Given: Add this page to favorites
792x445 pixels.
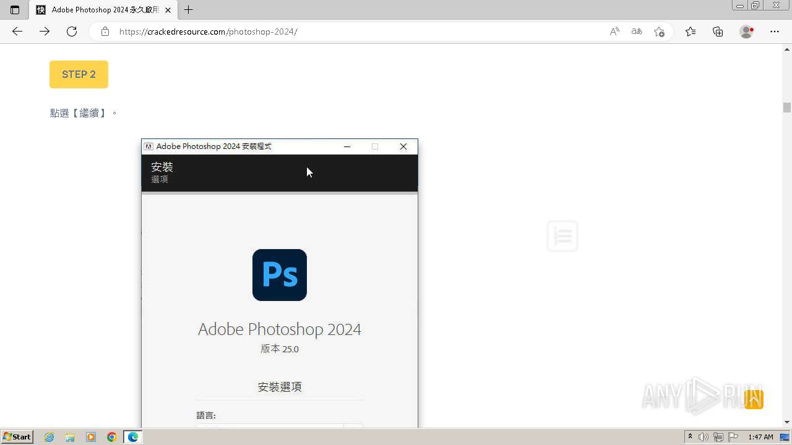Looking at the screenshot, I should (660, 32).
